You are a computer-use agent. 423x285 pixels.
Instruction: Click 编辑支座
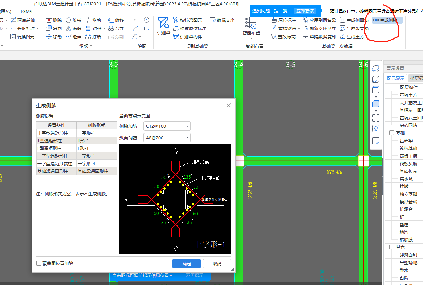[223, 20]
